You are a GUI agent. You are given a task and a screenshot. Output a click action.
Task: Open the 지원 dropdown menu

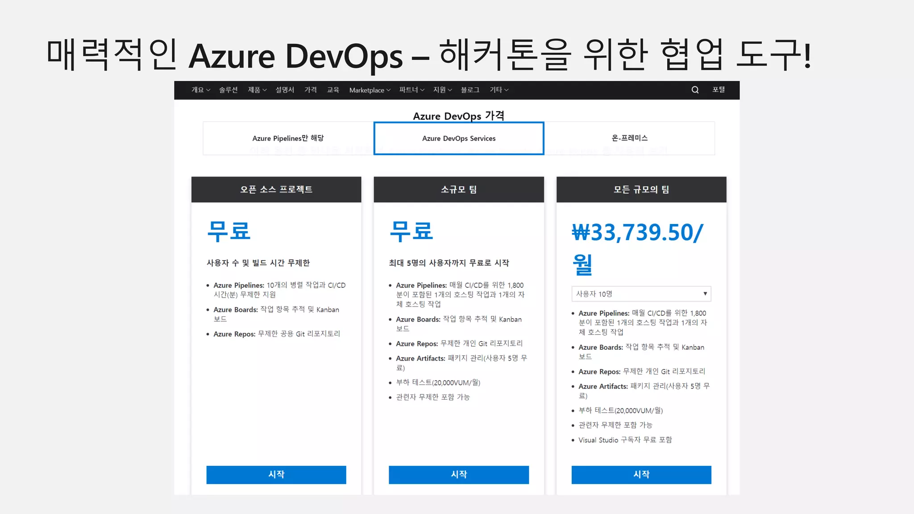pyautogui.click(x=442, y=90)
